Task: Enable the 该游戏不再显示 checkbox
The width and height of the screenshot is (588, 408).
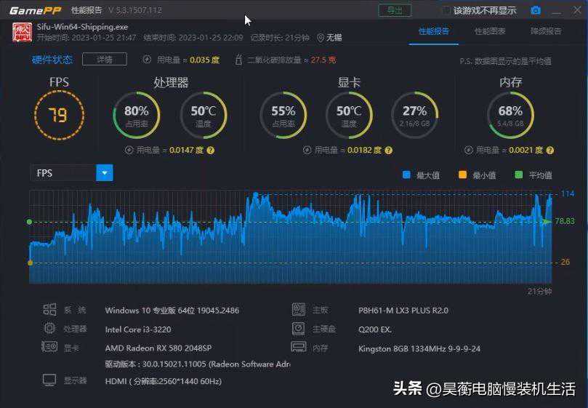Action: (446, 10)
